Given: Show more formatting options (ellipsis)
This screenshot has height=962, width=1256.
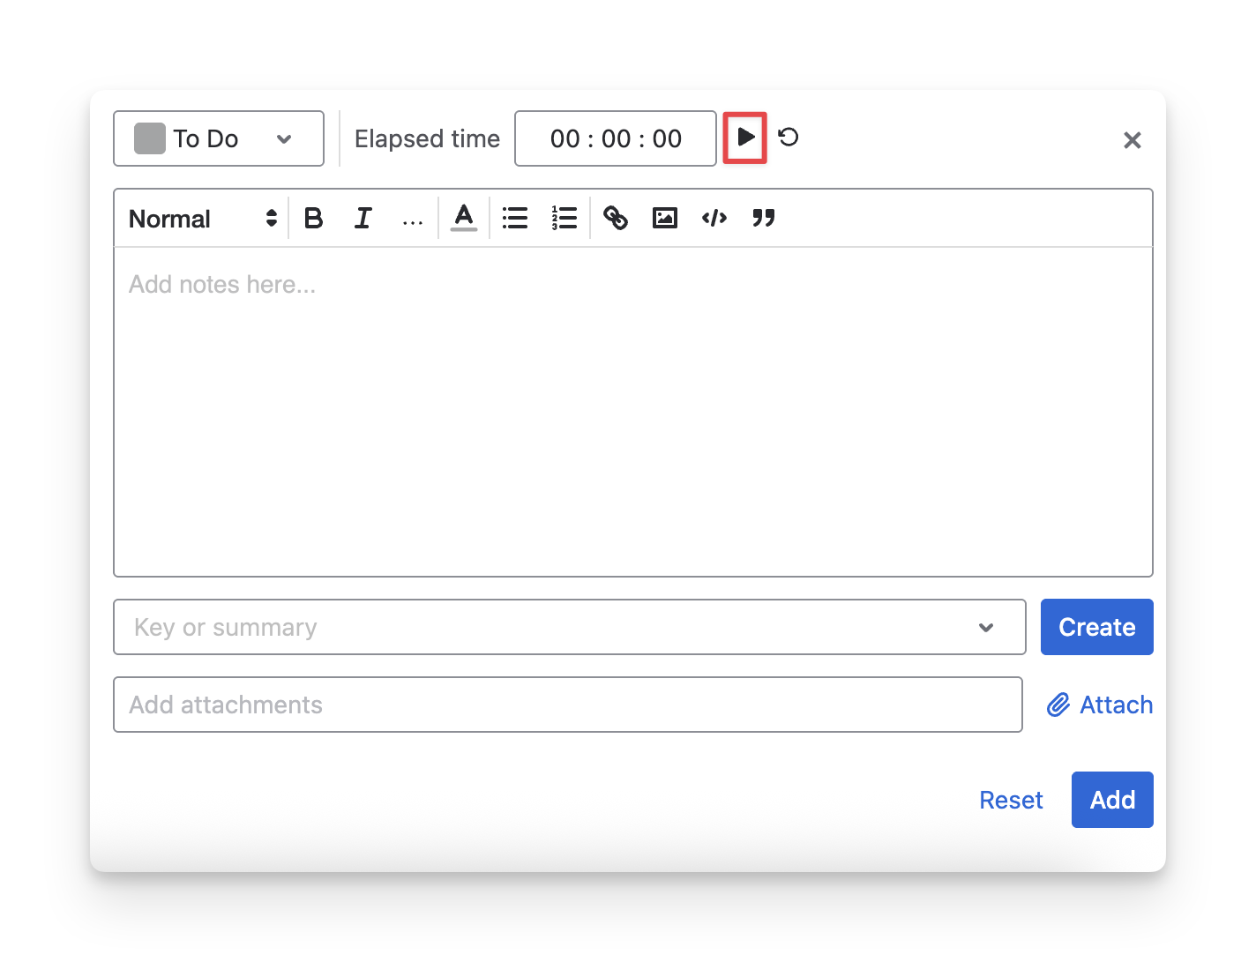Looking at the screenshot, I should click(x=412, y=220).
